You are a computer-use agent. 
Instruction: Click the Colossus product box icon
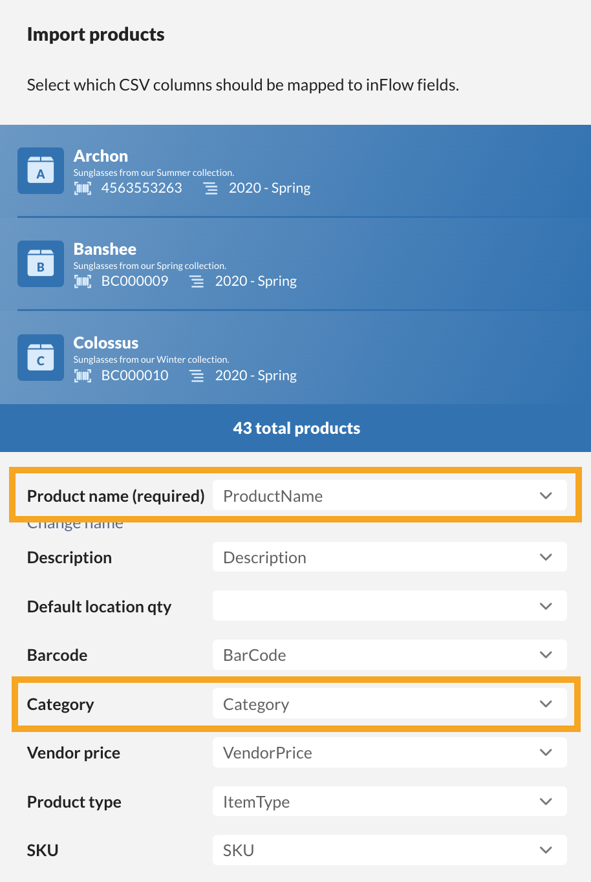pyautogui.click(x=41, y=358)
